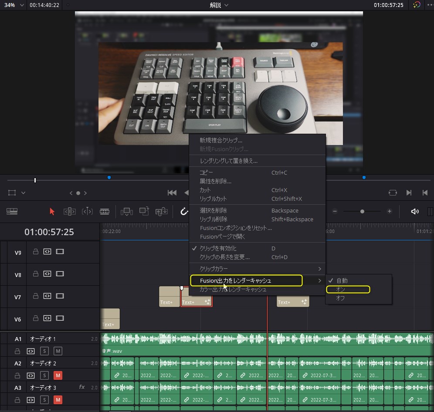Click the timeline zoom slider handle

362,211
